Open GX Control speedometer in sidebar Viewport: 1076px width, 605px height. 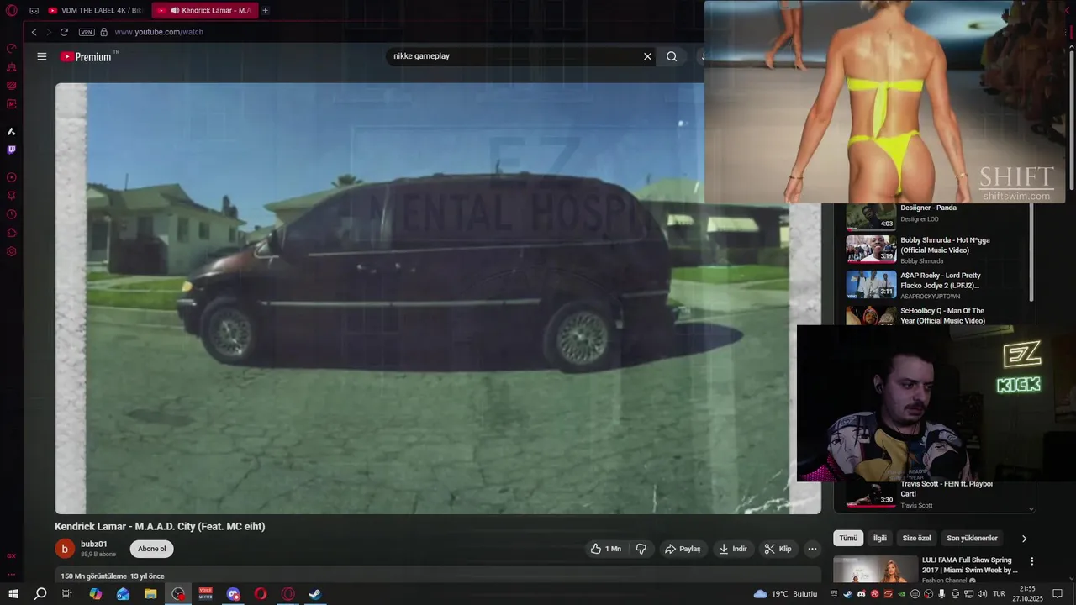pyautogui.click(x=12, y=49)
